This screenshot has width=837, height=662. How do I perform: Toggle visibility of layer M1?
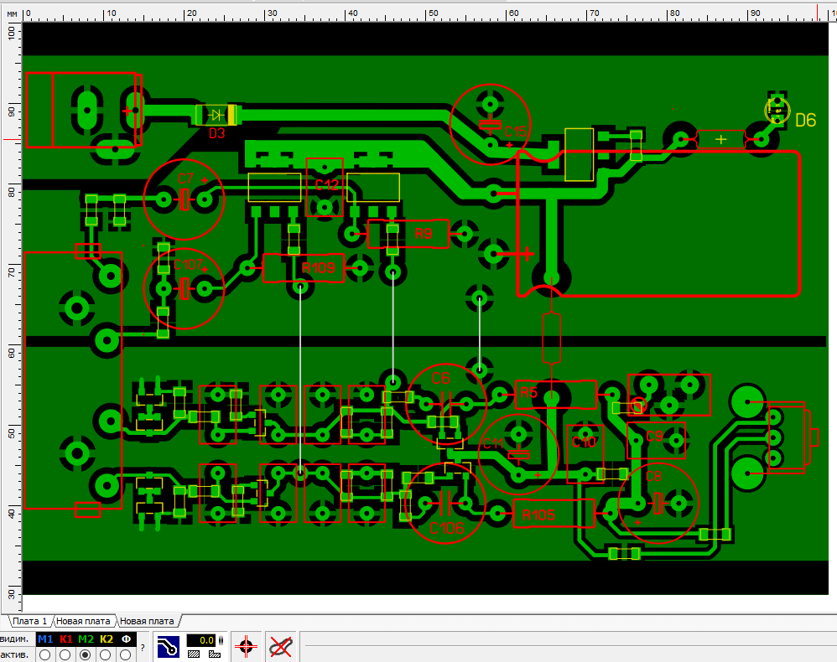[x=45, y=639]
